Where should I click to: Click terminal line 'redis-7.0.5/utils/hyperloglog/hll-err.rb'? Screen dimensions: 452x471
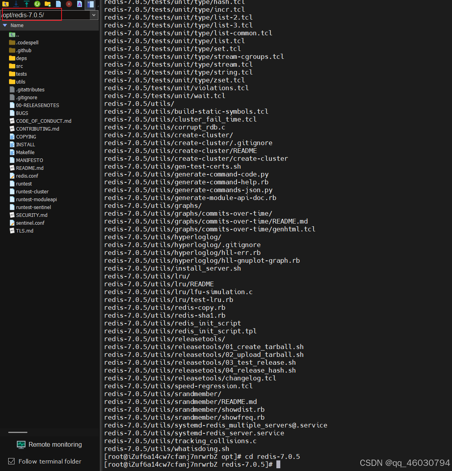[182, 253]
